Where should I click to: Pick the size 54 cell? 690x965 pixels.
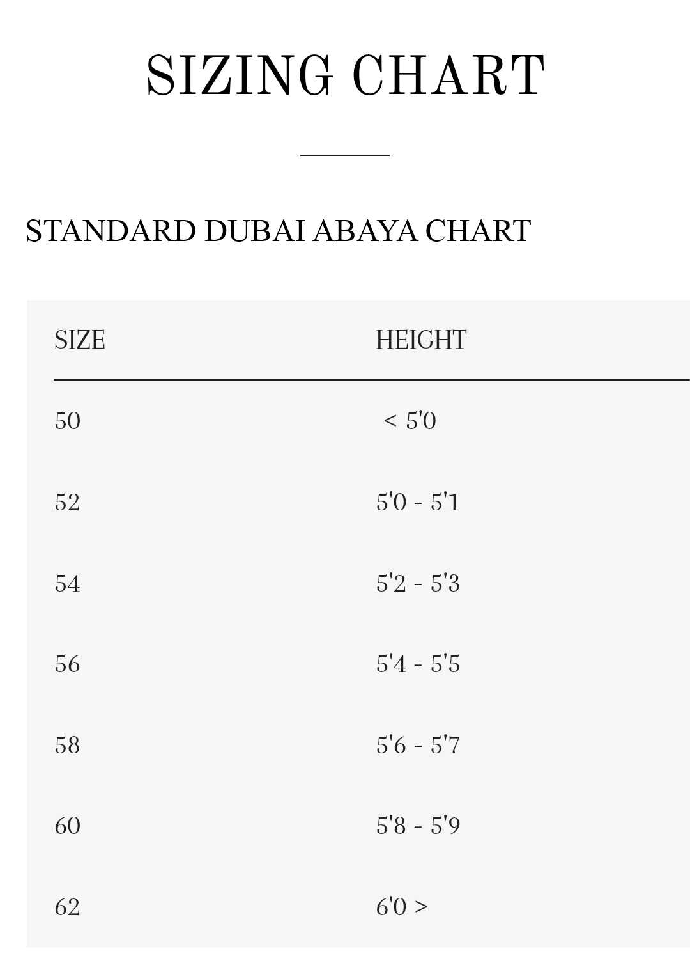click(x=68, y=583)
